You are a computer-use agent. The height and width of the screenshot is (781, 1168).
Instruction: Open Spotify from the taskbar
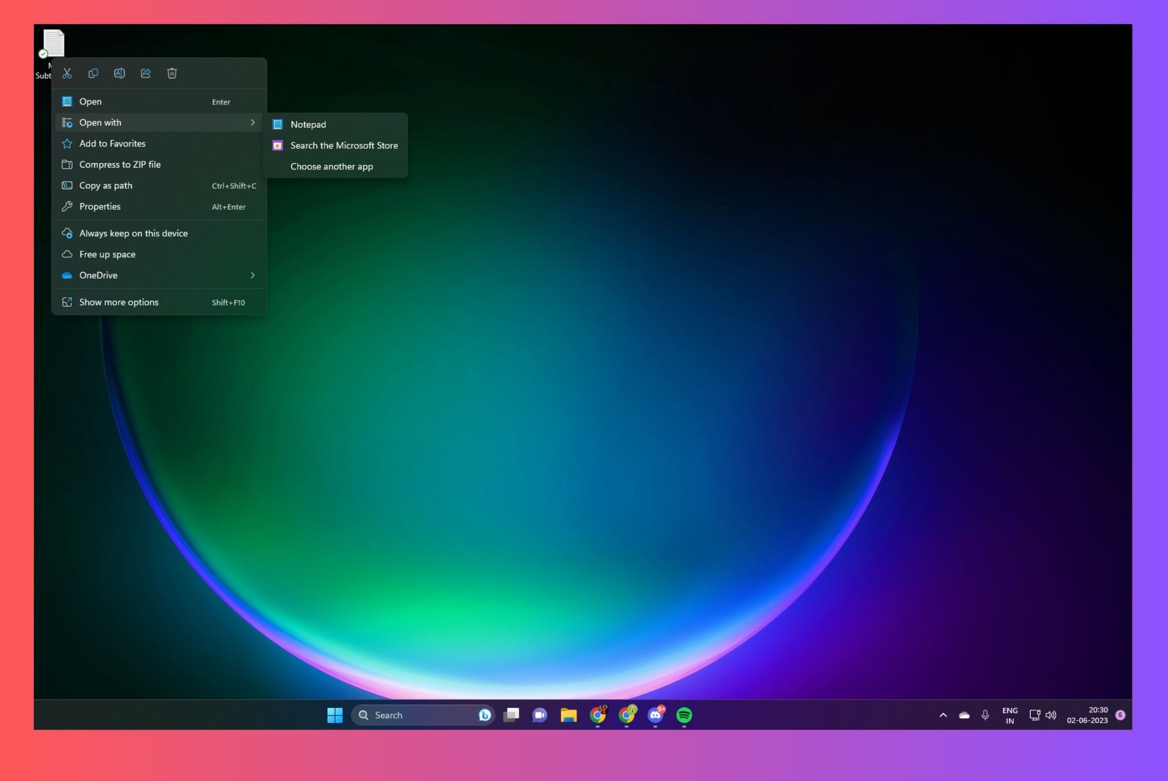[x=684, y=715]
